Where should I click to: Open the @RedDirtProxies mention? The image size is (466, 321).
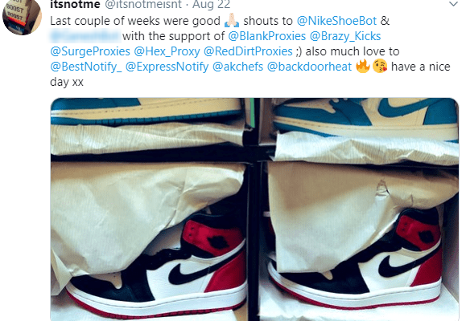coord(248,51)
